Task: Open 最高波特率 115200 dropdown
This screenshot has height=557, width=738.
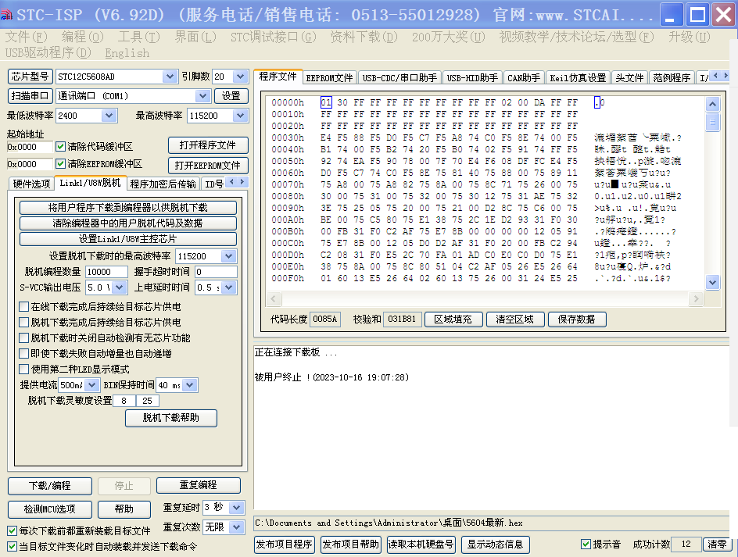Action: pyautogui.click(x=241, y=116)
